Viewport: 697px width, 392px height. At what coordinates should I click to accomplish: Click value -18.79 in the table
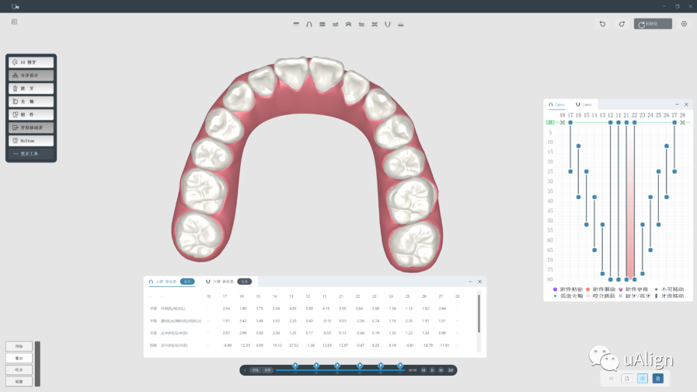click(427, 346)
